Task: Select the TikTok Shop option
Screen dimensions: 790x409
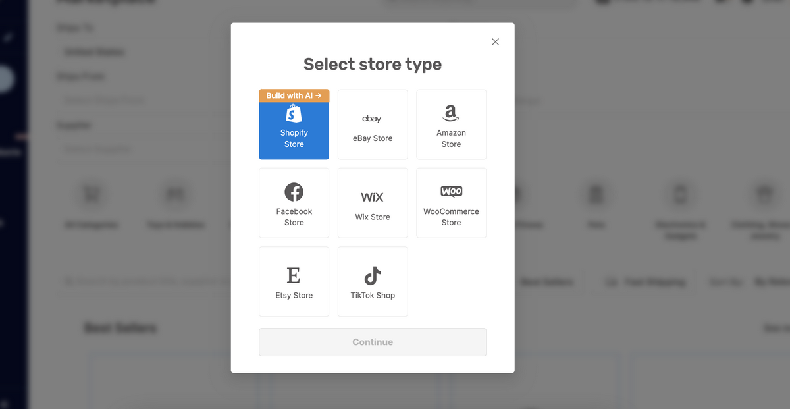Action: [372, 282]
